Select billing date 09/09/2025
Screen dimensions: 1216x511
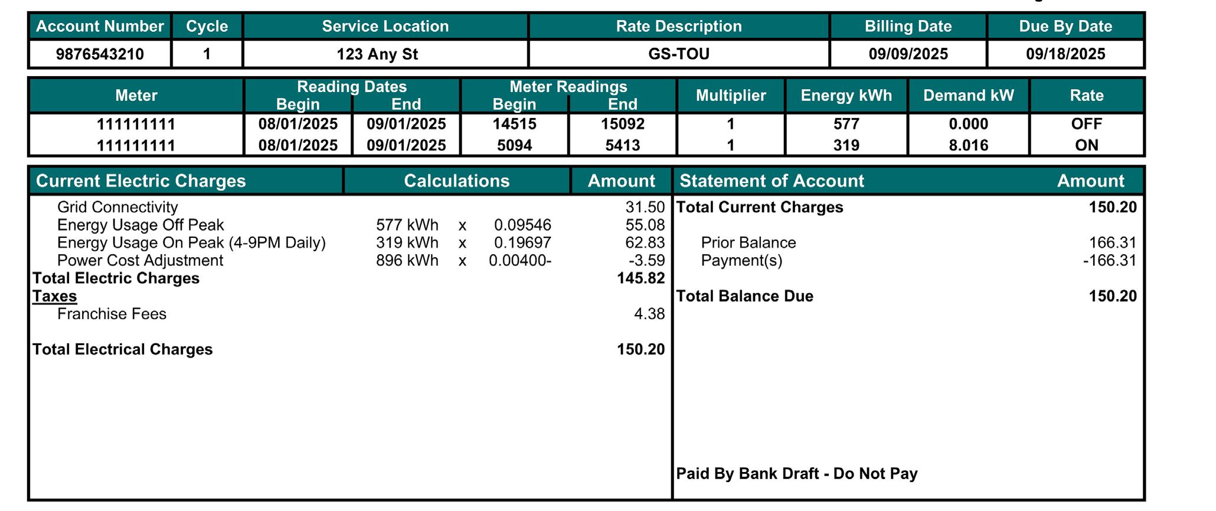pyautogui.click(x=908, y=54)
